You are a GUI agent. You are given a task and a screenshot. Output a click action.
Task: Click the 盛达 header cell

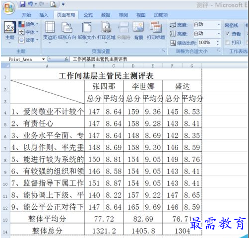[182, 86]
